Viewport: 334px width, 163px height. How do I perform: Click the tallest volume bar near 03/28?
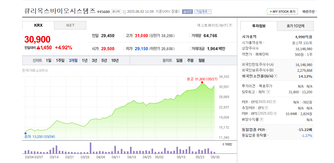coord(90,148)
